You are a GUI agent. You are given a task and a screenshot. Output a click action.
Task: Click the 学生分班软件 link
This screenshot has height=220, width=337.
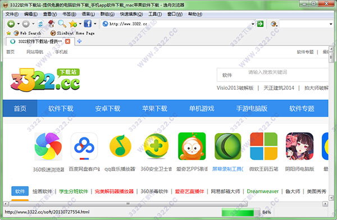tap(74, 191)
